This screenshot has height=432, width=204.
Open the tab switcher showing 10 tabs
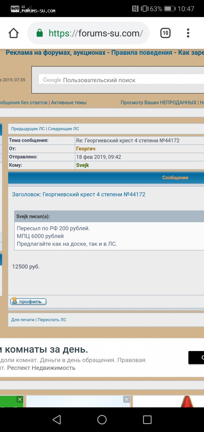click(165, 33)
